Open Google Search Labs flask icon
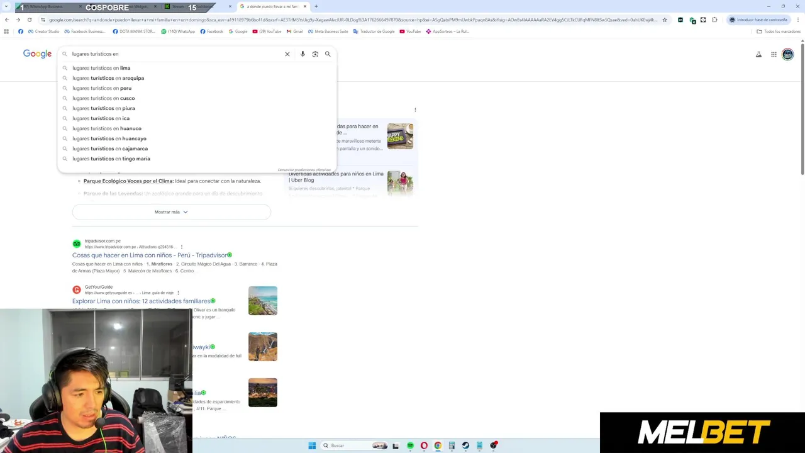This screenshot has width=805, height=453. (x=758, y=55)
